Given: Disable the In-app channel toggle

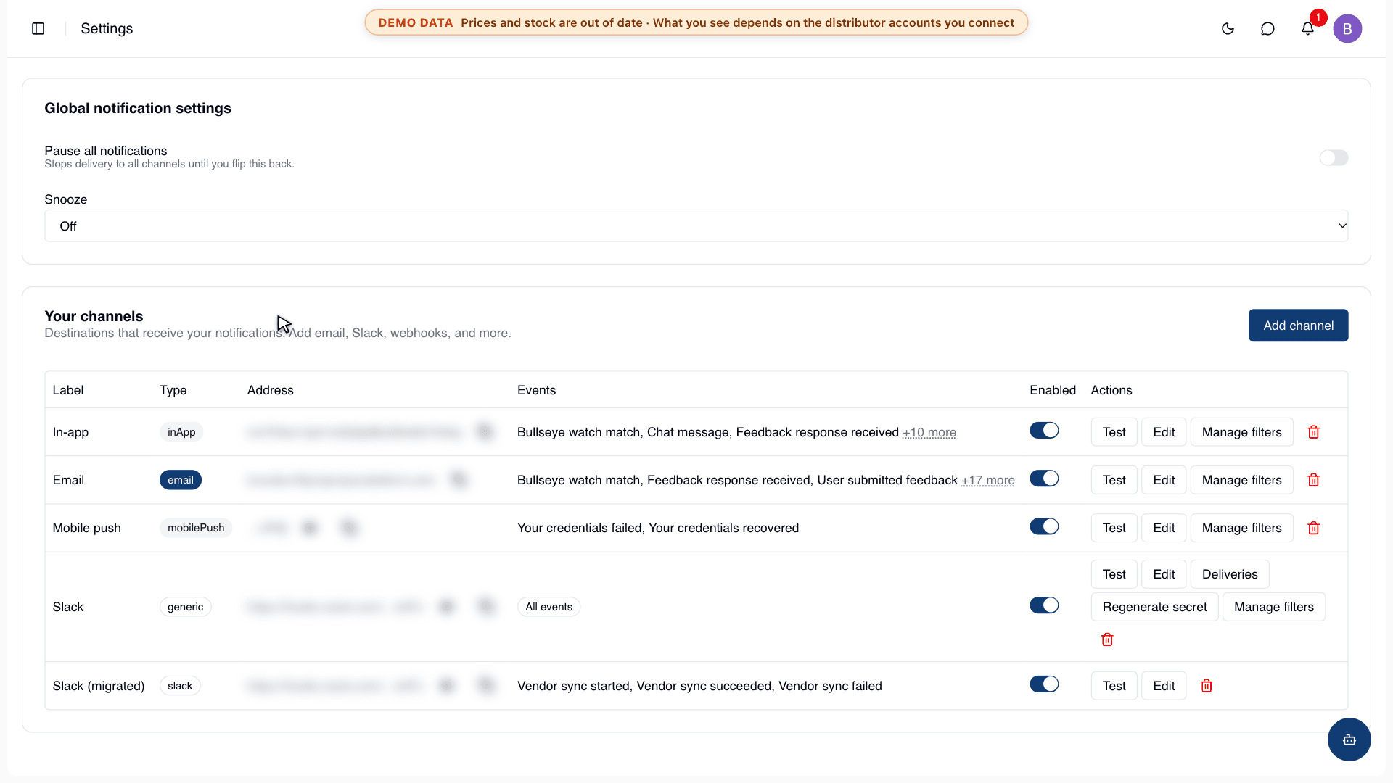Looking at the screenshot, I should (1044, 431).
